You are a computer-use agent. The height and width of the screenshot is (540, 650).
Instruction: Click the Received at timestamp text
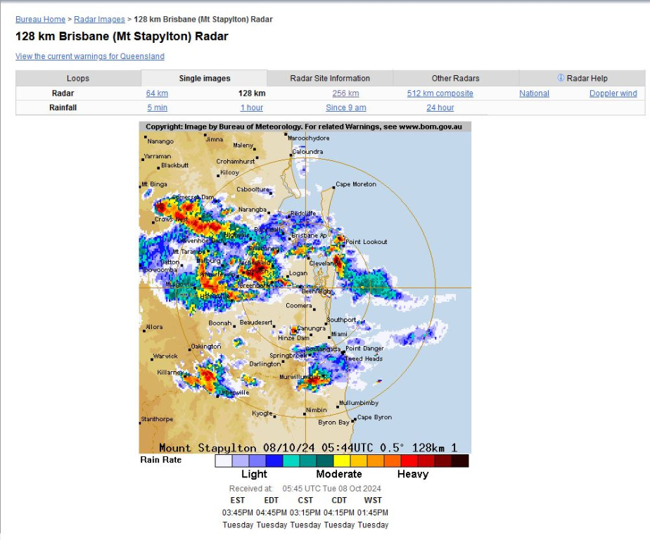click(305, 489)
